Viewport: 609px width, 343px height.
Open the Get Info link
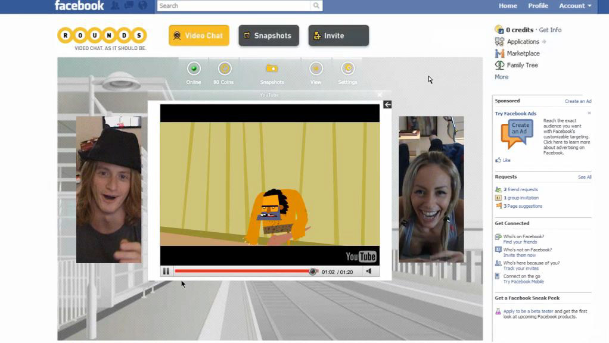pos(550,30)
